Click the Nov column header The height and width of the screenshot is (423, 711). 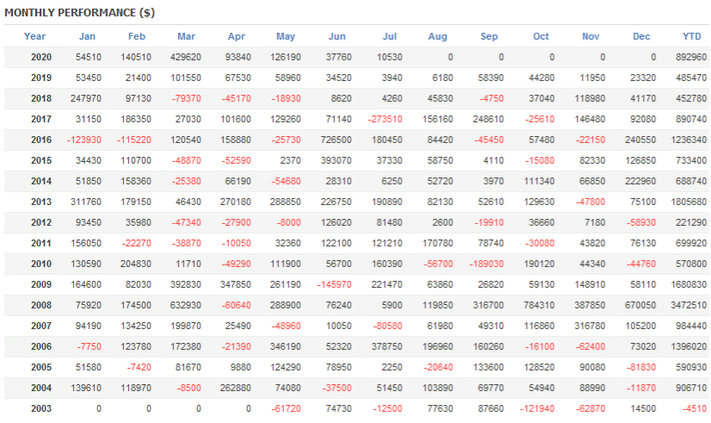(x=590, y=36)
